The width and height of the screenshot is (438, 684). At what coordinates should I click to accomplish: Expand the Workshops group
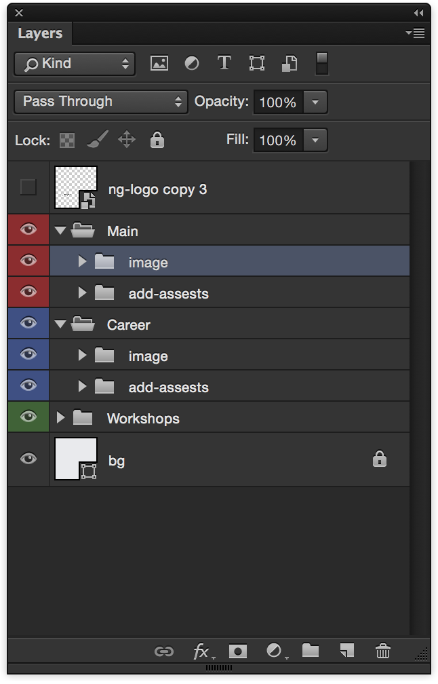[x=60, y=417]
